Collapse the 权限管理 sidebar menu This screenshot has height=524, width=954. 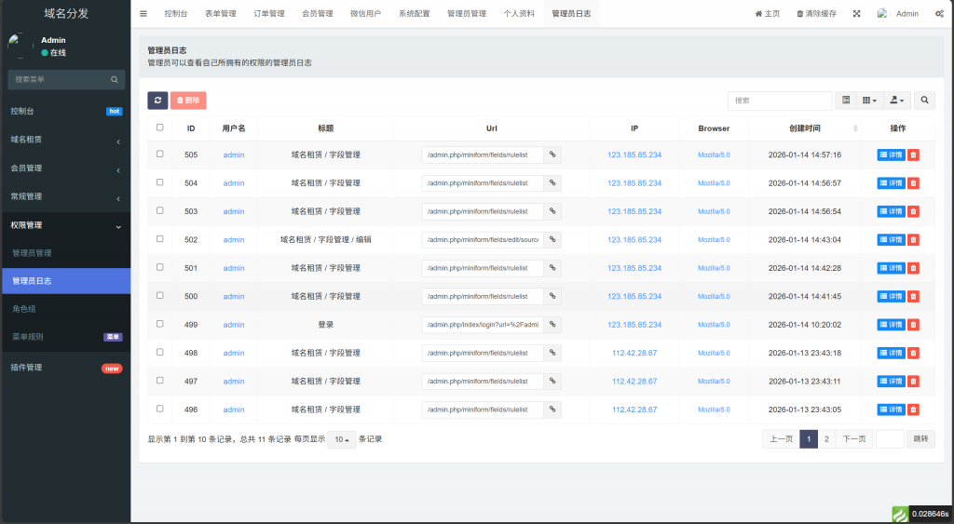tap(65, 225)
